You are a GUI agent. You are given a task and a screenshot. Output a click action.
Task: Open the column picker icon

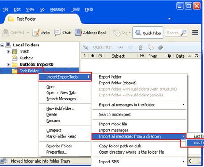[x=196, y=56]
